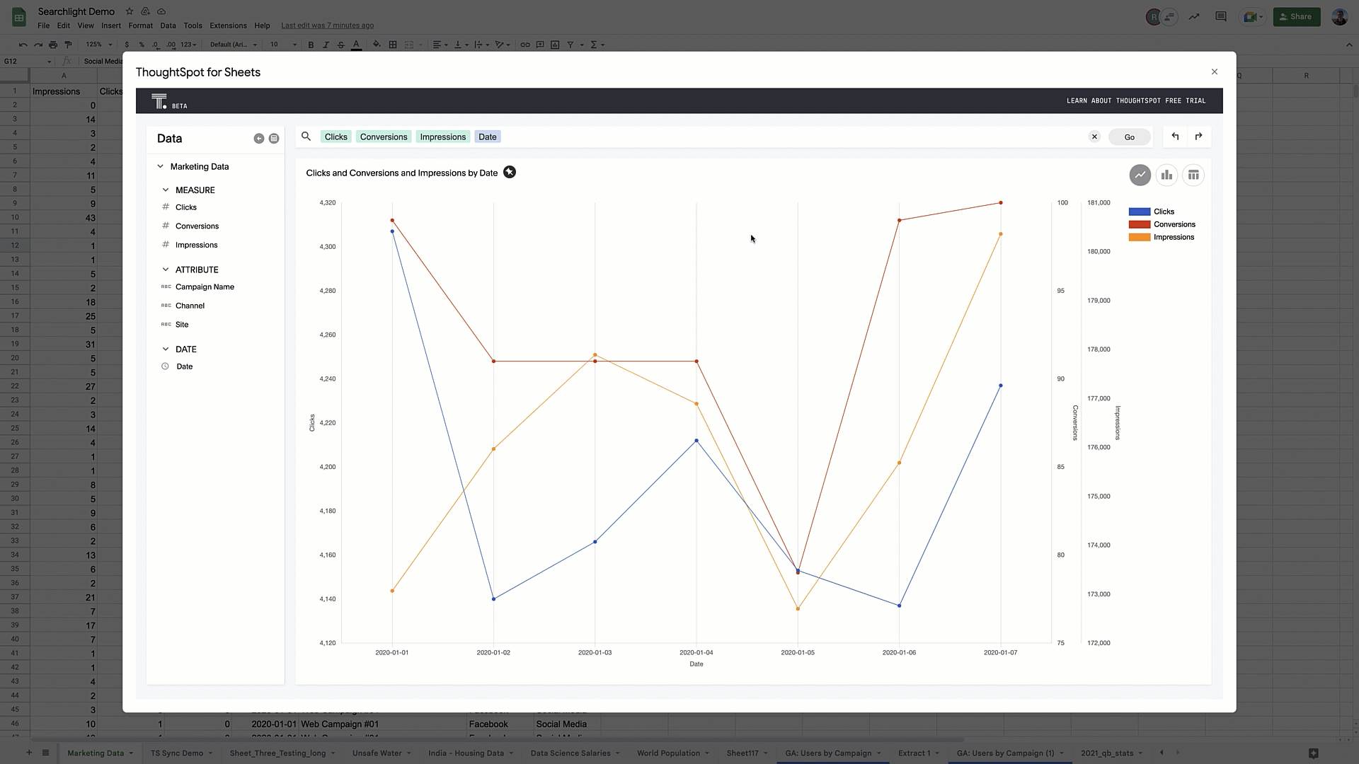This screenshot has width=1359, height=764.
Task: Switch to the line chart view
Action: coord(1140,175)
